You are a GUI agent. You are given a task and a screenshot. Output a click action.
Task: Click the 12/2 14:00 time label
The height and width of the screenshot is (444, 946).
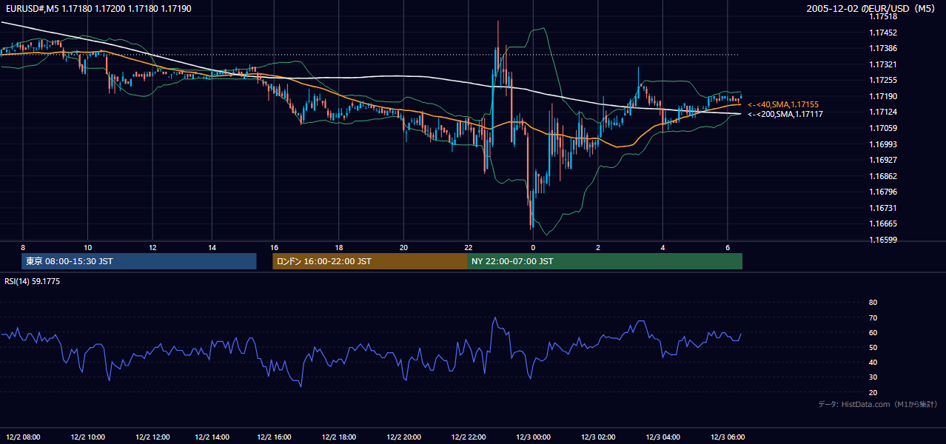[x=213, y=437]
